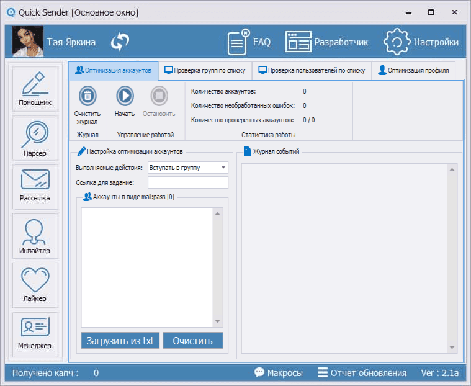Click accounts list scrollbar down arrow
Viewport: 471px width, 386px height.
[x=218, y=321]
